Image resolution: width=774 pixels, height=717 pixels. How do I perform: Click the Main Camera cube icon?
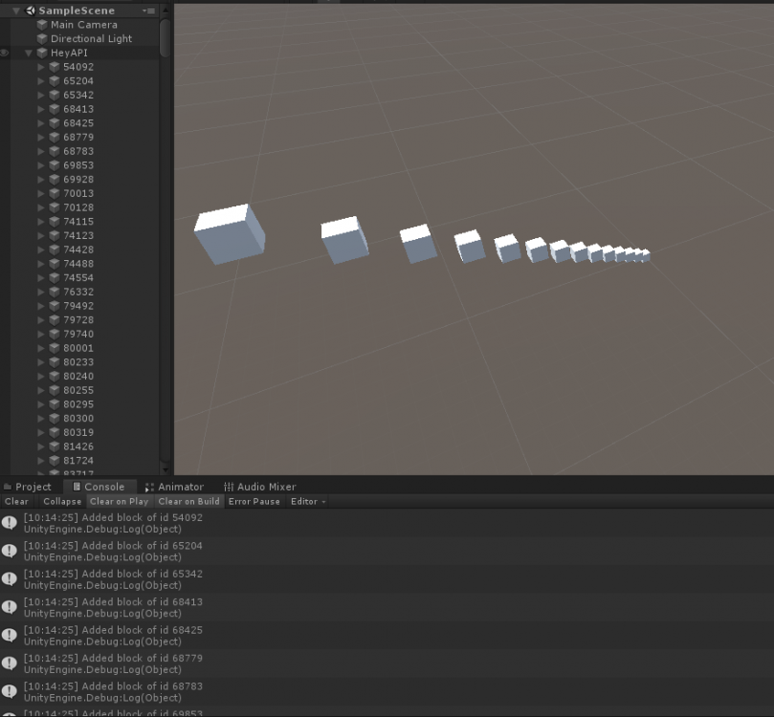tap(41, 25)
